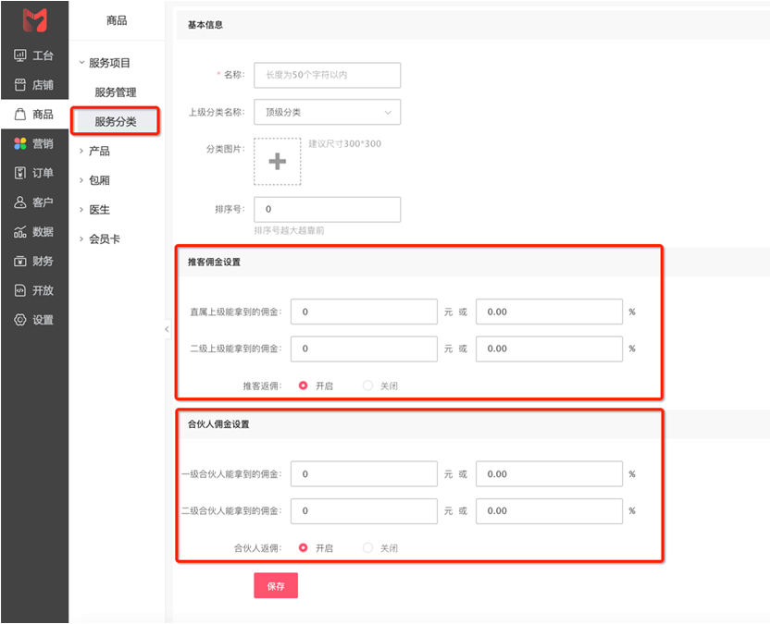Open the 开放 open platform icon

(20, 290)
